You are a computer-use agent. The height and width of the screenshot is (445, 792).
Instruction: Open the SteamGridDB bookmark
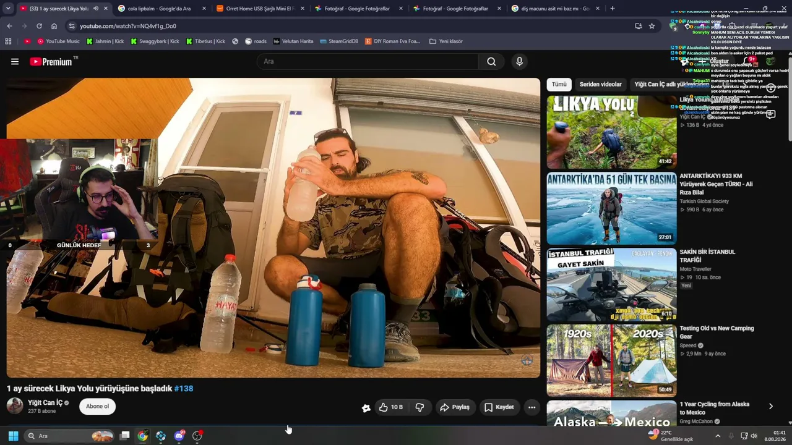point(339,41)
